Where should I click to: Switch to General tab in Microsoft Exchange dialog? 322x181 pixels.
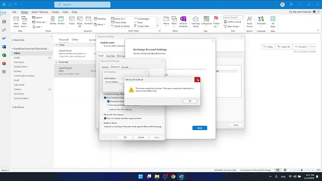(x=105, y=67)
